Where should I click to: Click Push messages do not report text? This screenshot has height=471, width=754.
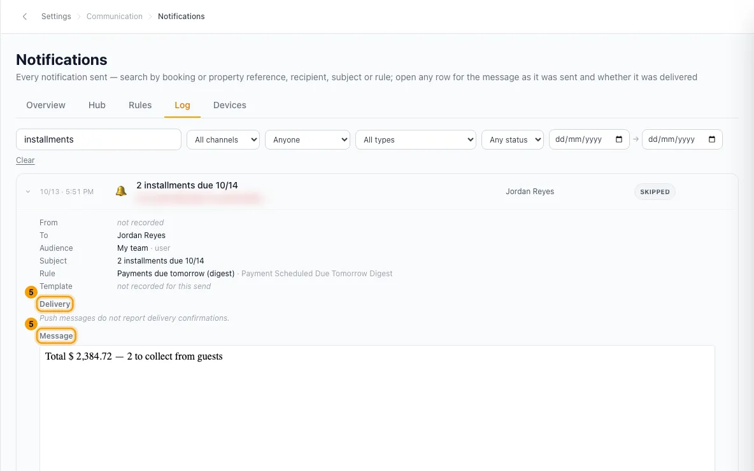click(134, 318)
